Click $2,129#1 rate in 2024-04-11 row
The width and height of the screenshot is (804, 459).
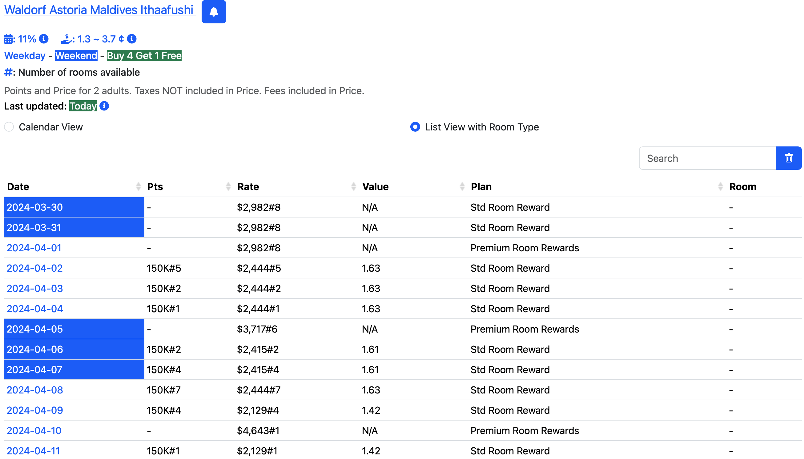click(257, 451)
